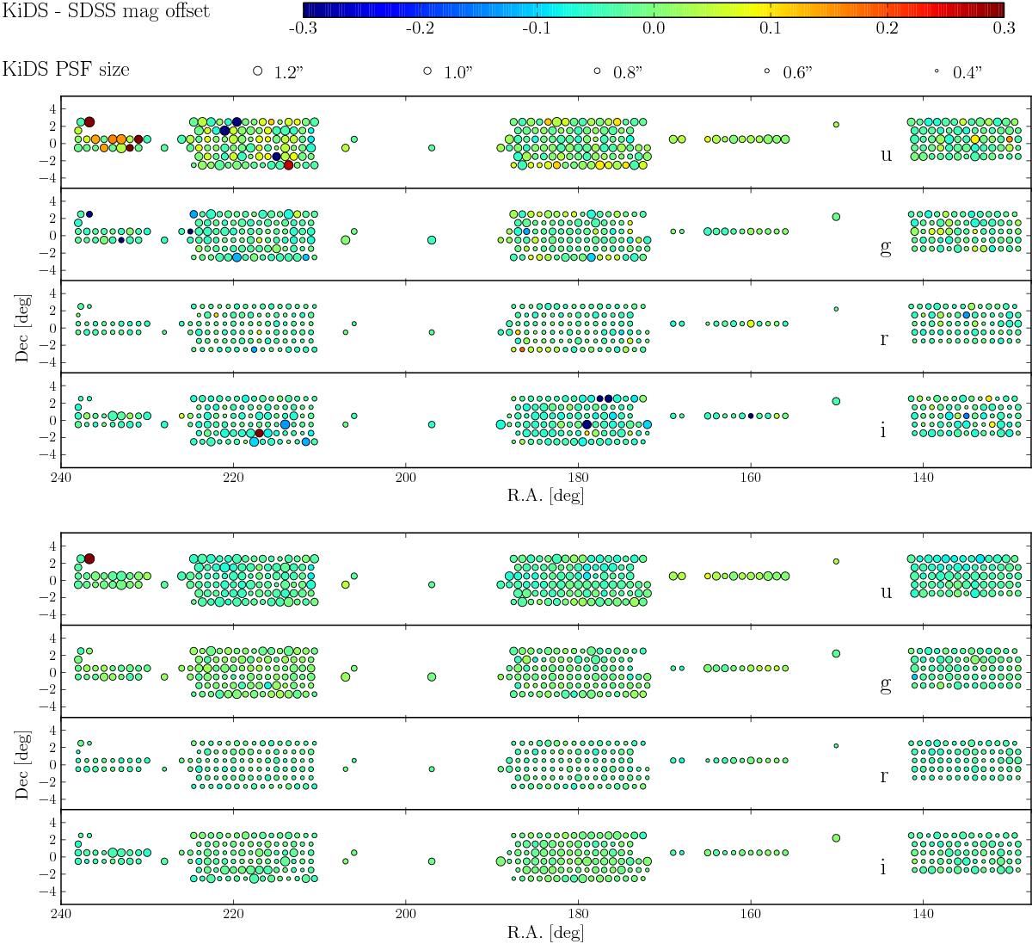This screenshot has height=944, width=1032.
Task: Click the "i" band label in lower plot
Action: tap(883, 867)
